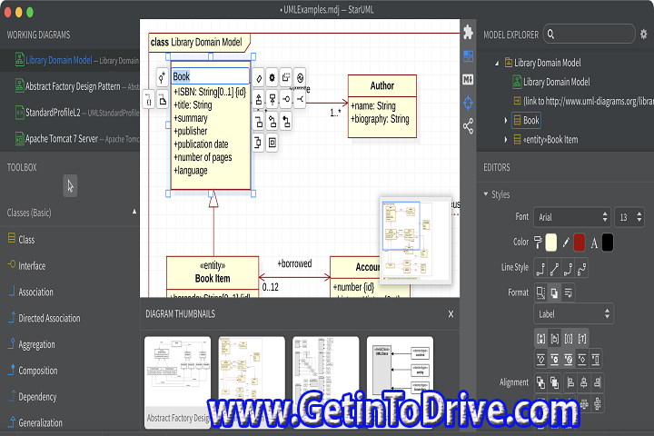Open Library Domain Model working diagram

tap(70, 60)
